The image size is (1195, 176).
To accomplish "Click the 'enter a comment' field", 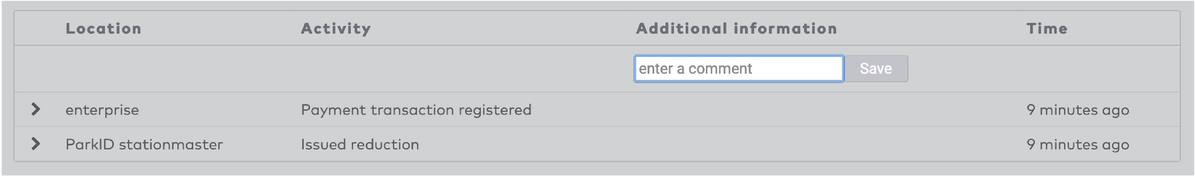I will [x=739, y=69].
